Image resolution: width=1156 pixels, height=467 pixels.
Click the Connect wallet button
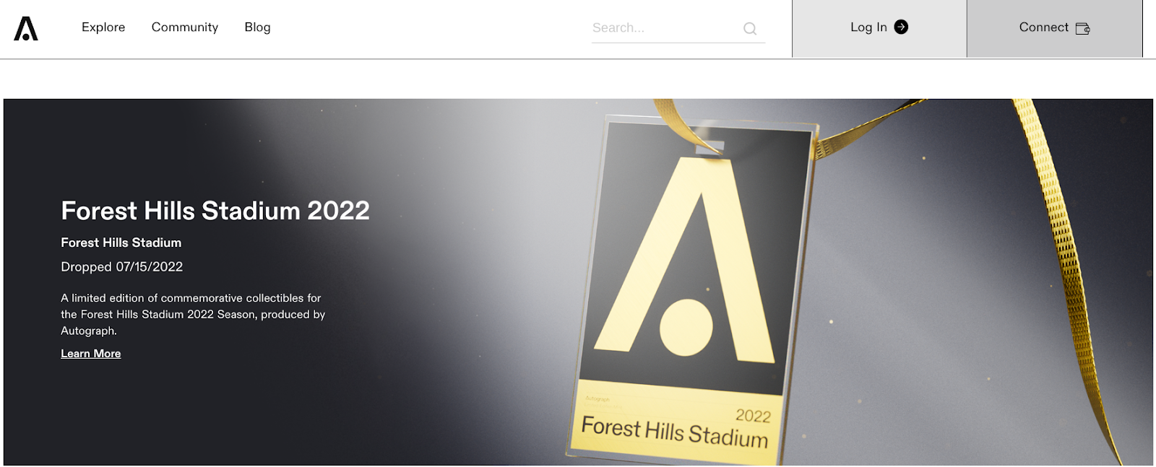pyautogui.click(x=1055, y=29)
